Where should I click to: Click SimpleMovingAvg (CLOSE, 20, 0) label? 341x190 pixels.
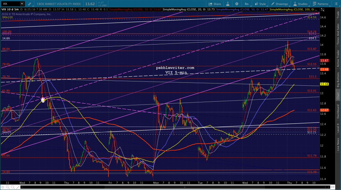tap(184, 10)
